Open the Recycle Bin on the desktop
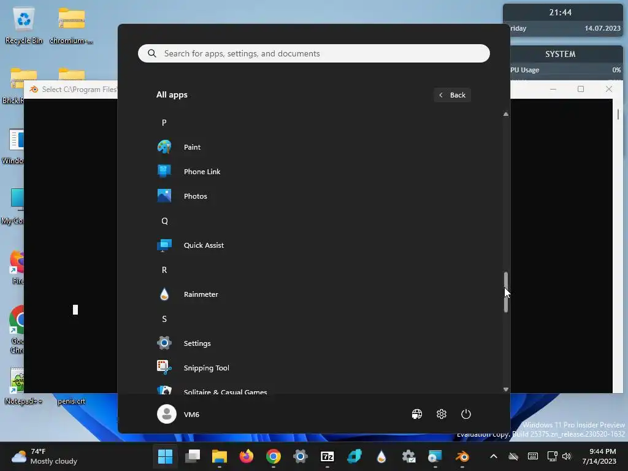628x471 pixels. (24, 26)
